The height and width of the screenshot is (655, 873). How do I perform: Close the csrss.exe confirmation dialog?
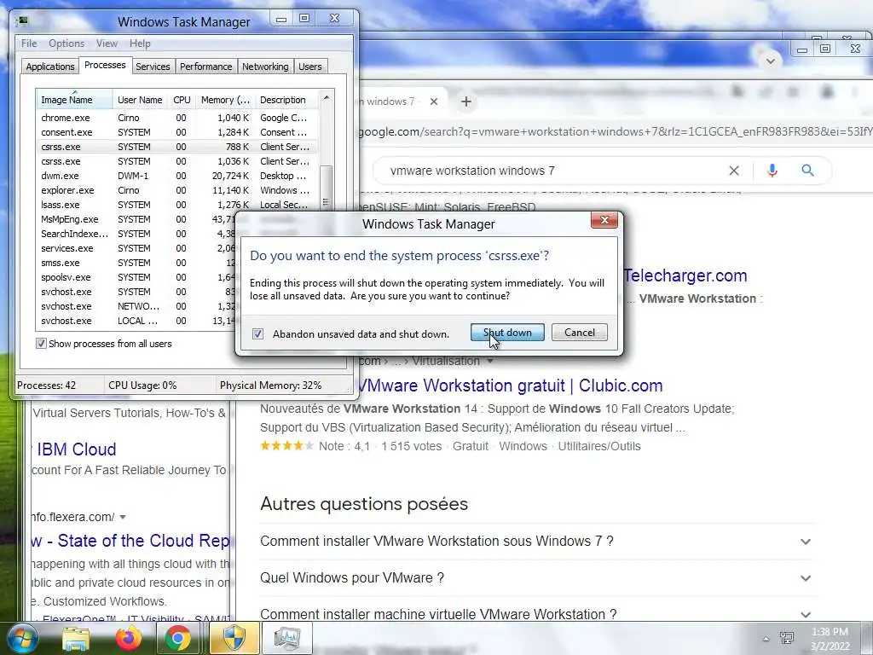tap(604, 221)
